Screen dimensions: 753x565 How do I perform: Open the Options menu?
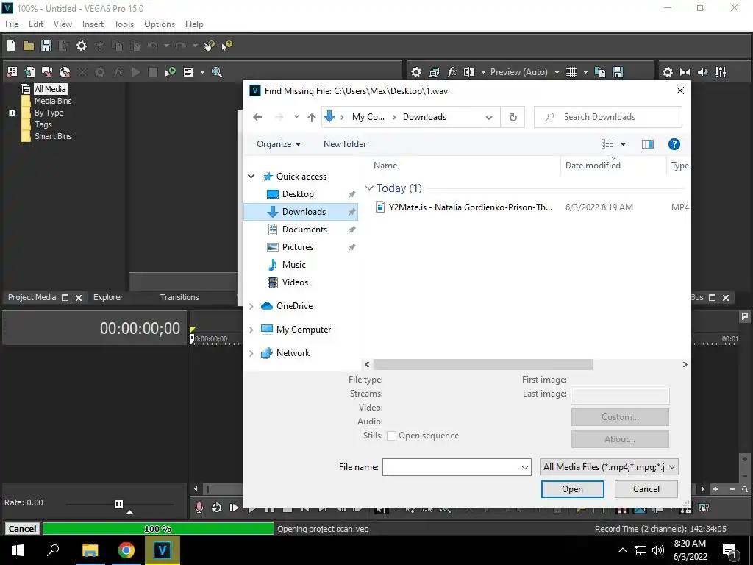[160, 24]
